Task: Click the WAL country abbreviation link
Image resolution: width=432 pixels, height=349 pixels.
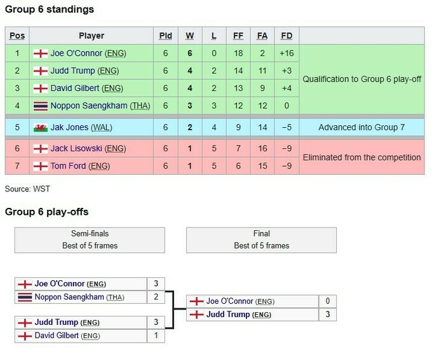Action: click(100, 128)
